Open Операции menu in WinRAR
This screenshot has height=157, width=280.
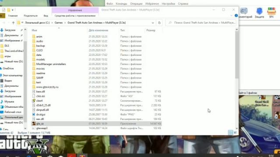click(136, 4)
